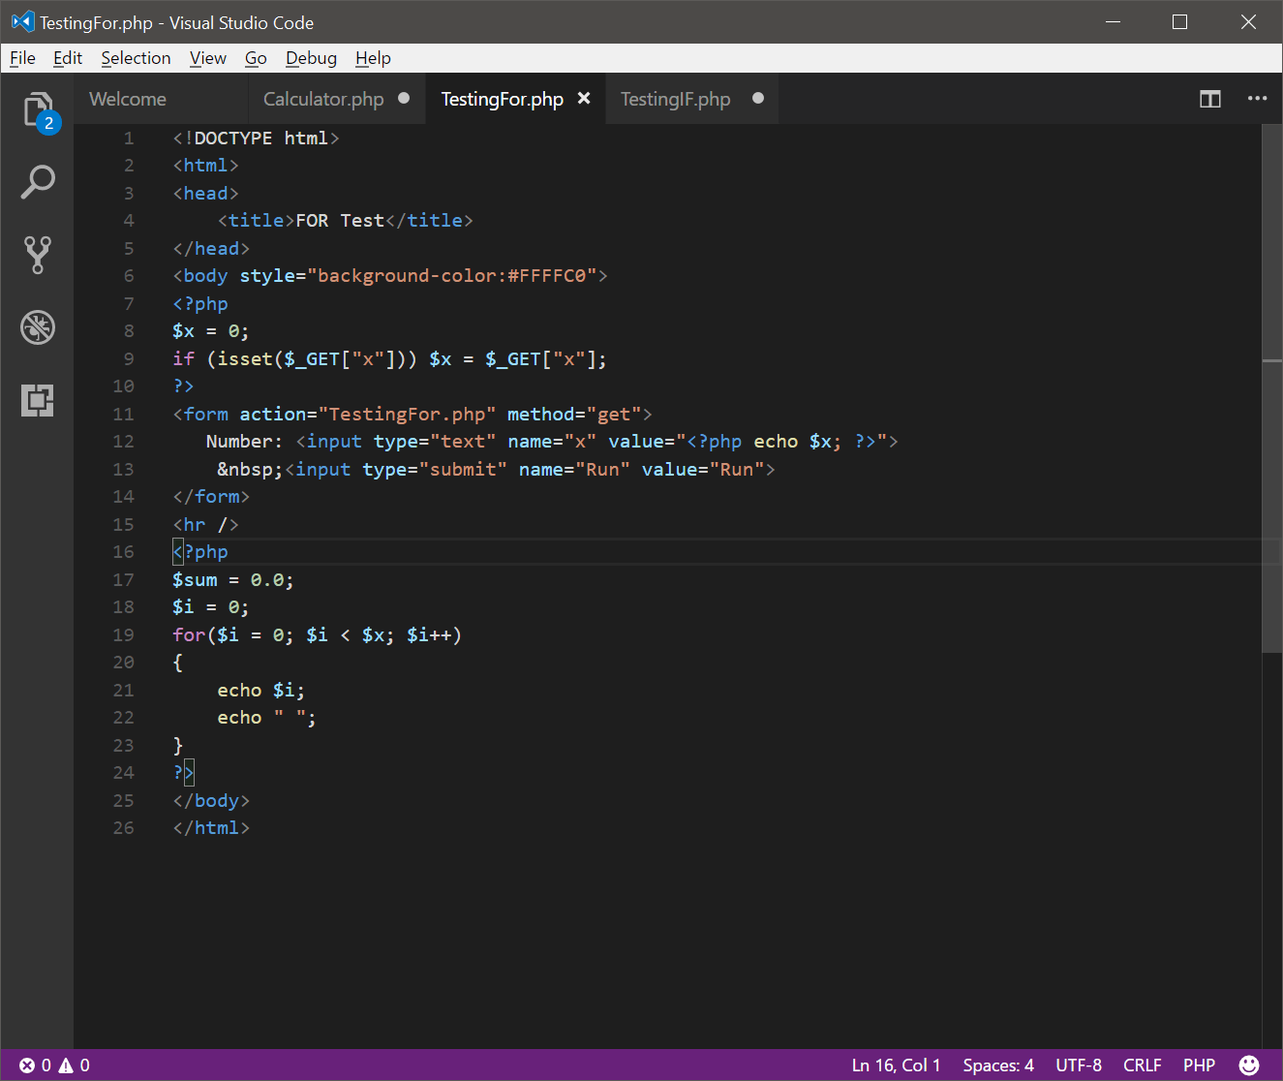This screenshot has height=1081, width=1283.
Task: Click the warnings triangle in status bar
Action: [x=66, y=1066]
